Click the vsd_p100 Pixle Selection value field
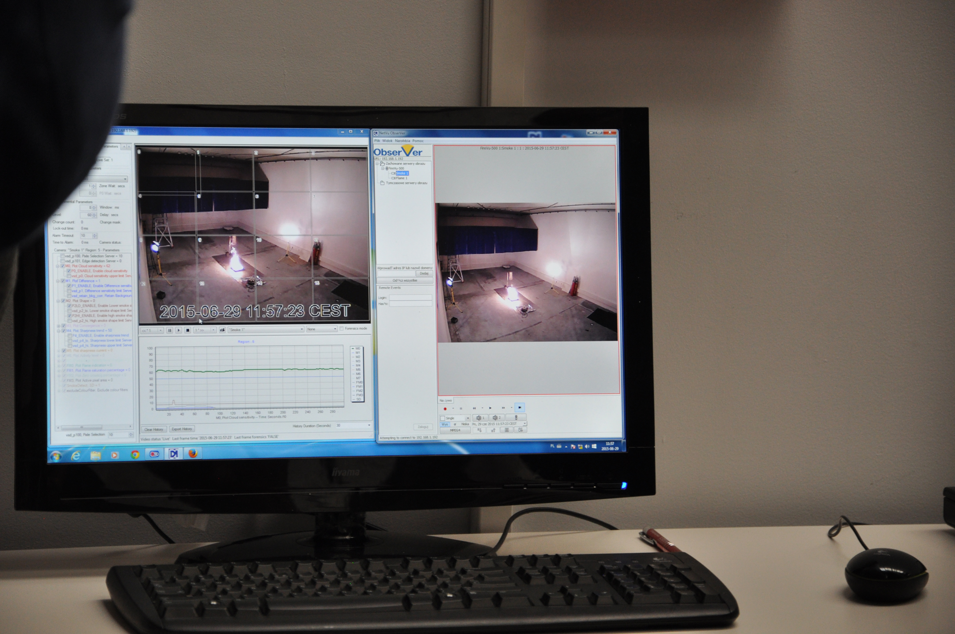This screenshot has width=955, height=634. coord(120,435)
